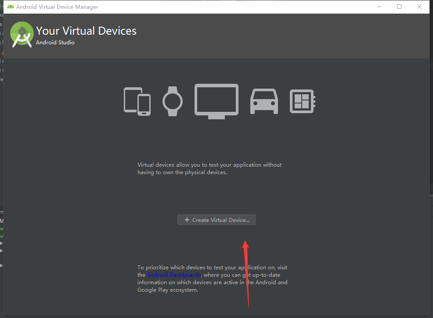Click the 'Google Play ecosystem.' text line
Viewport: 433px width, 318px height.
click(x=168, y=290)
